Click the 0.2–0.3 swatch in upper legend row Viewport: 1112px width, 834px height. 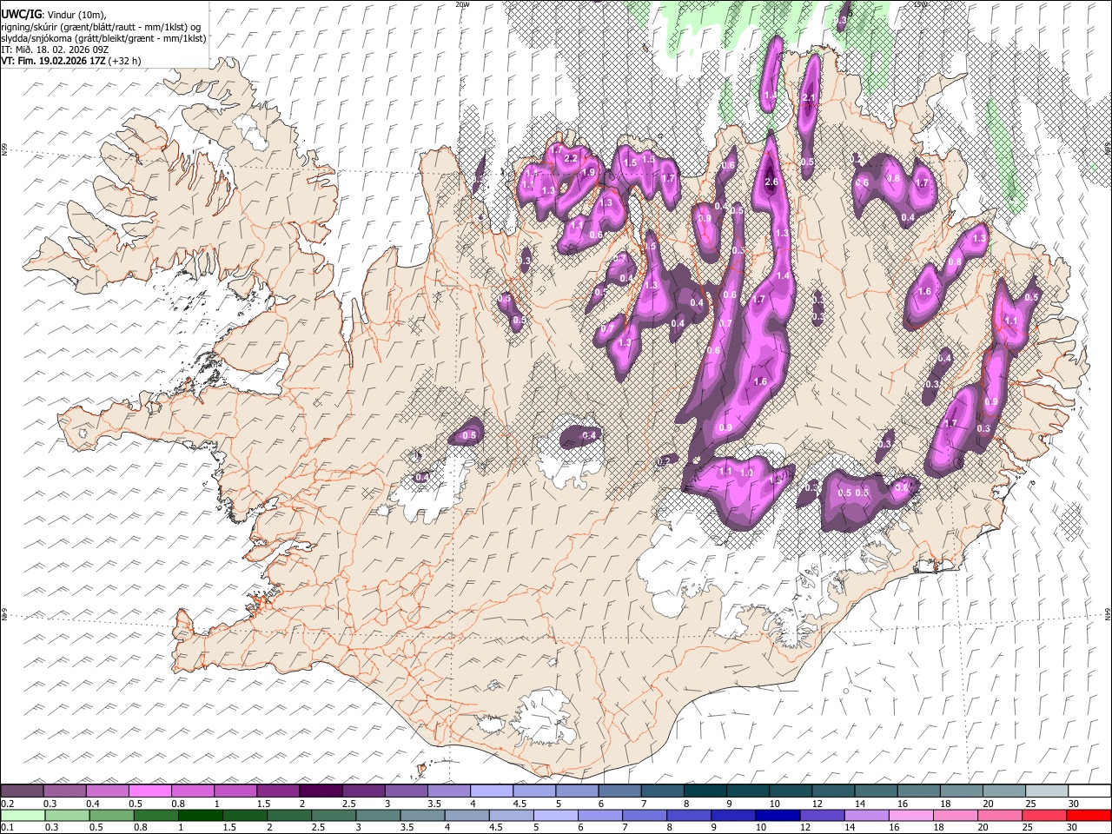22,791
